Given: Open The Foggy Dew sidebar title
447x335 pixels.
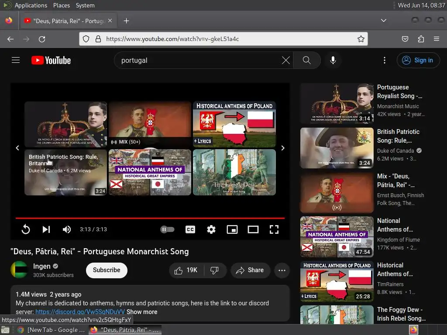Looking at the screenshot, I should point(402,314).
